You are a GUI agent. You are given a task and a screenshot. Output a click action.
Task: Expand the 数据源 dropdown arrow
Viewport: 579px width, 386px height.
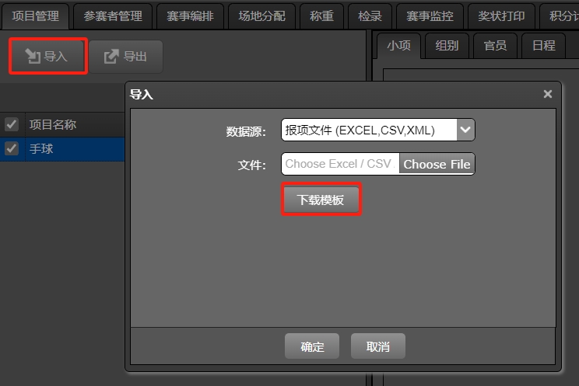[x=465, y=130]
